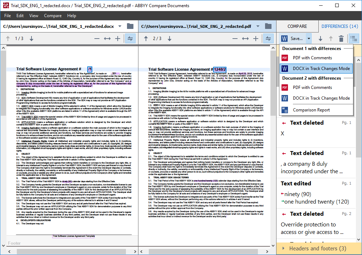Open the File menu
This screenshot has width=362, height=255.
pyautogui.click(x=8, y=16)
